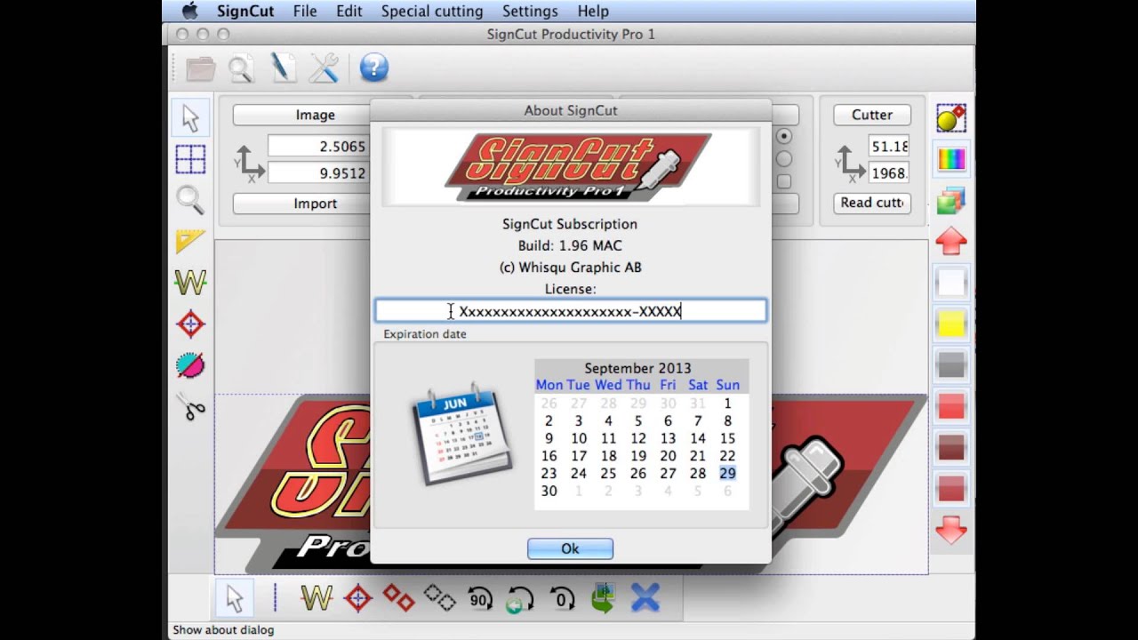Select the empty radio button behind the dialog
Screen dimensions: 1138x640
tap(784, 159)
